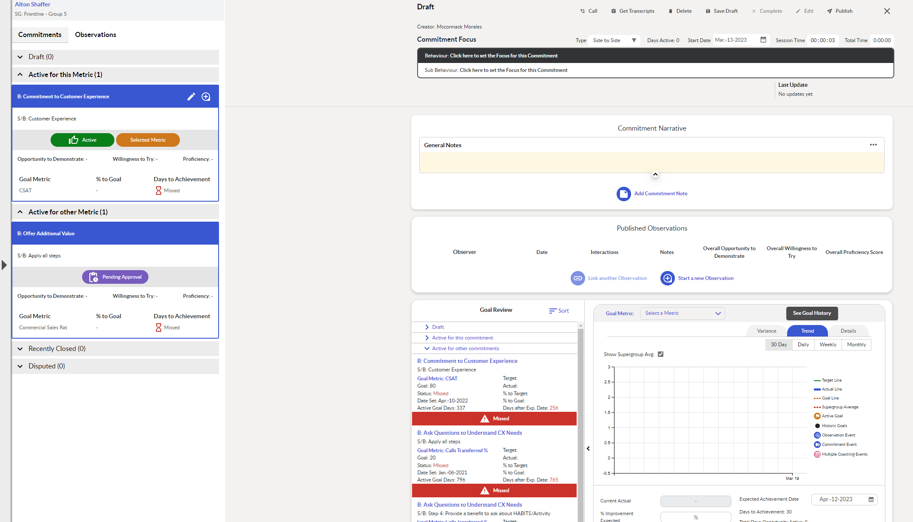Click the plus circle icon on commitment card
This screenshot has width=913, height=522.
click(x=206, y=97)
